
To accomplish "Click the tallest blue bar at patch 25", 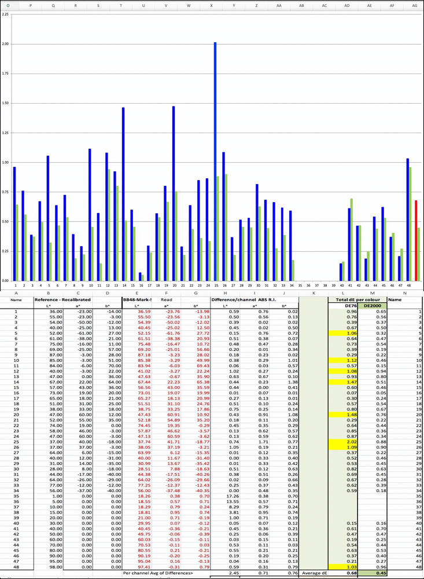I will pos(215,161).
